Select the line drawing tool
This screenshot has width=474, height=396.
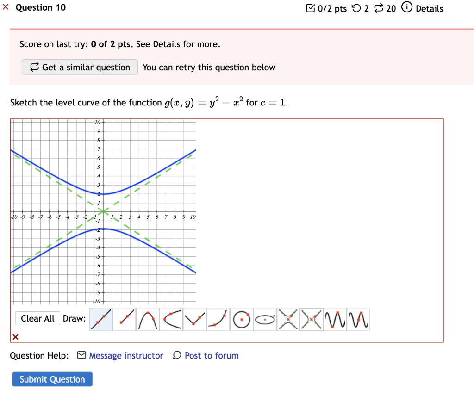[x=100, y=319]
